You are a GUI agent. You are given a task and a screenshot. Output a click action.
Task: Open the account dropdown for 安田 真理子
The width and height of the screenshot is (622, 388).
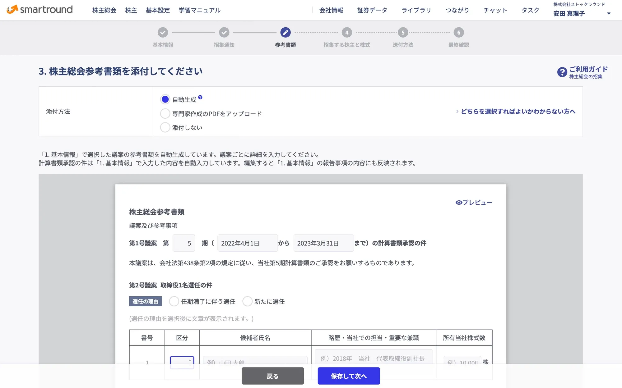608,13
